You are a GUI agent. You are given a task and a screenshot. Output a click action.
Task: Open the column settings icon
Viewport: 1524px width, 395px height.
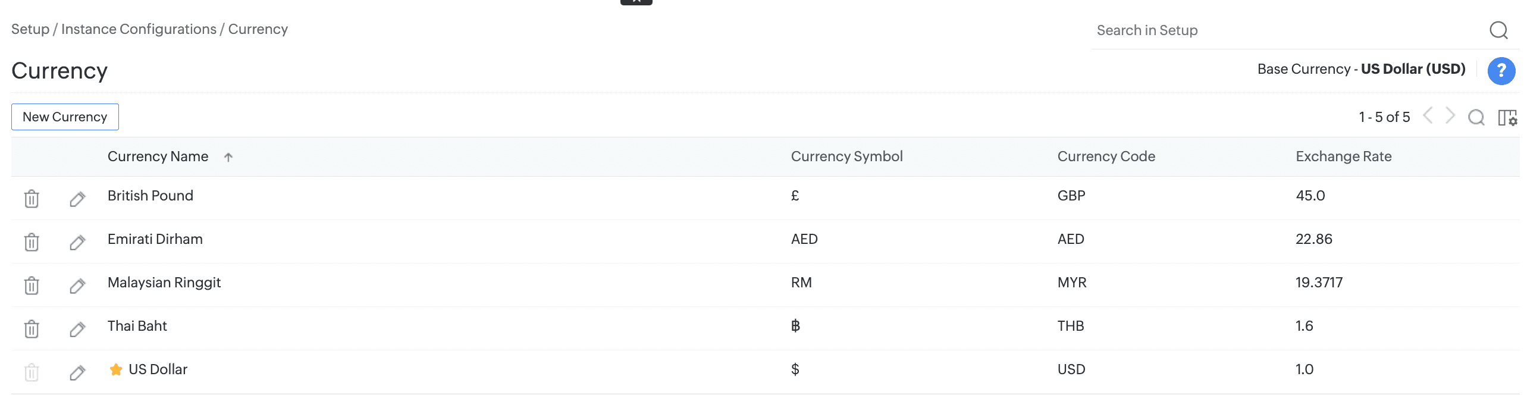[x=1507, y=118]
